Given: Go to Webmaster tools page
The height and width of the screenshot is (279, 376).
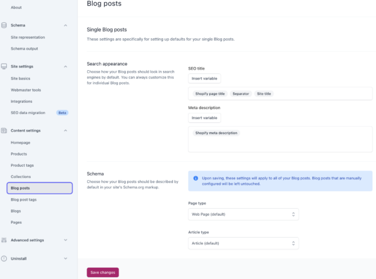Looking at the screenshot, I should [26, 90].
